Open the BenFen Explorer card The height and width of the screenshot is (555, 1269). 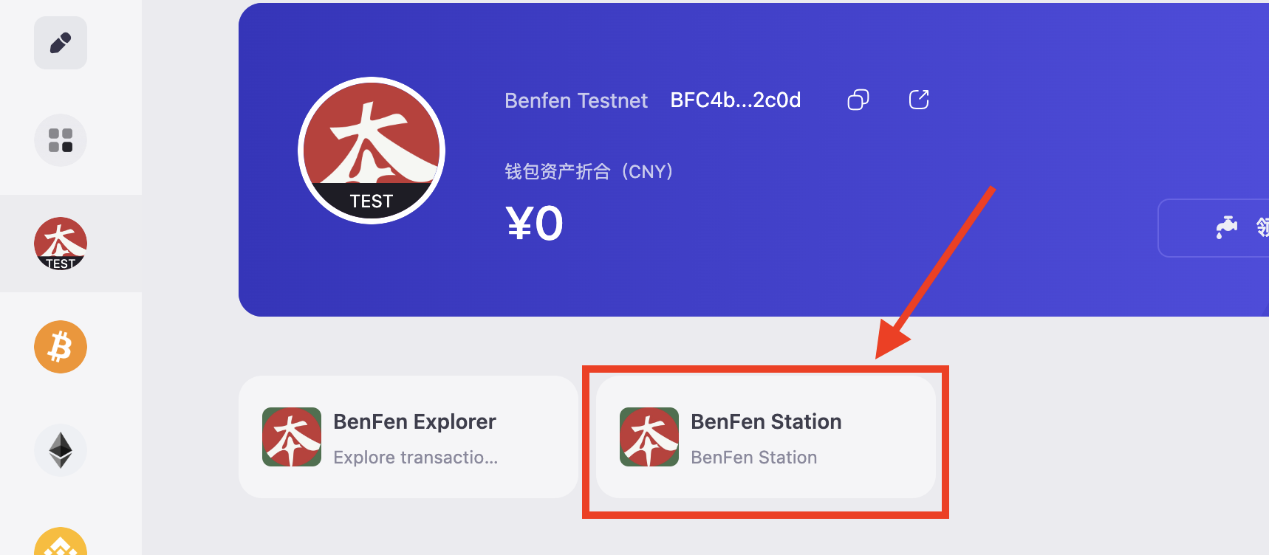click(408, 437)
